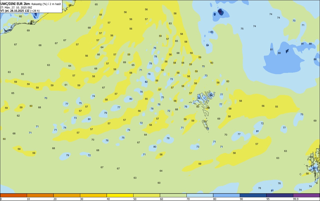The height and width of the screenshot is (201, 320).
Task: Click the '62' humidity value on the map
Action: coord(18,116)
